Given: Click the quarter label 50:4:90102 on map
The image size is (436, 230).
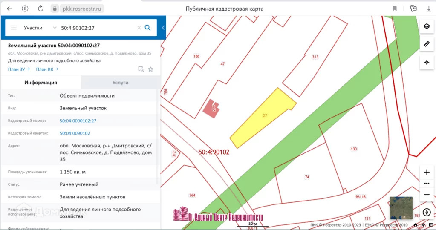Looking at the screenshot, I should pos(214,152).
